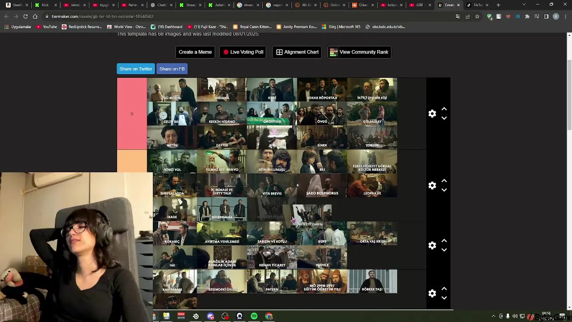The width and height of the screenshot is (572, 322).
Task: Switch to the SteelS tab
Action: (x=17, y=5)
